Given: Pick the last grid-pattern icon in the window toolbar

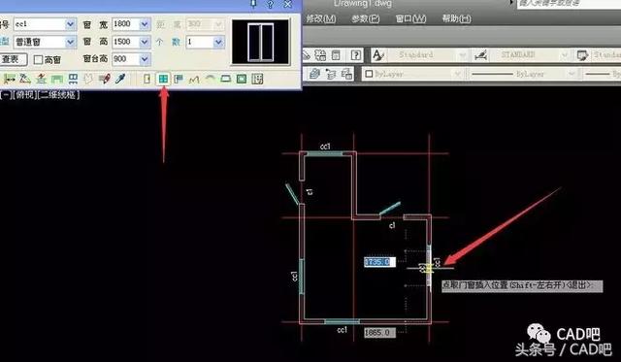Looking at the screenshot, I should (257, 79).
